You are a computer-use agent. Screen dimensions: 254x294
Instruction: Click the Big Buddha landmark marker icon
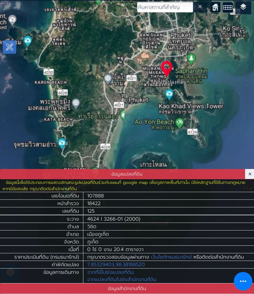pyautogui.click(x=76, y=103)
